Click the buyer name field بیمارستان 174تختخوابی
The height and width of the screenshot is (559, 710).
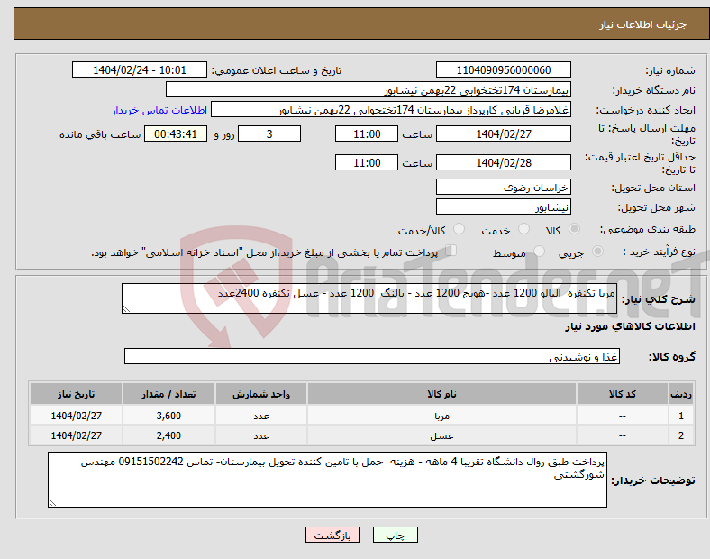[369, 89]
